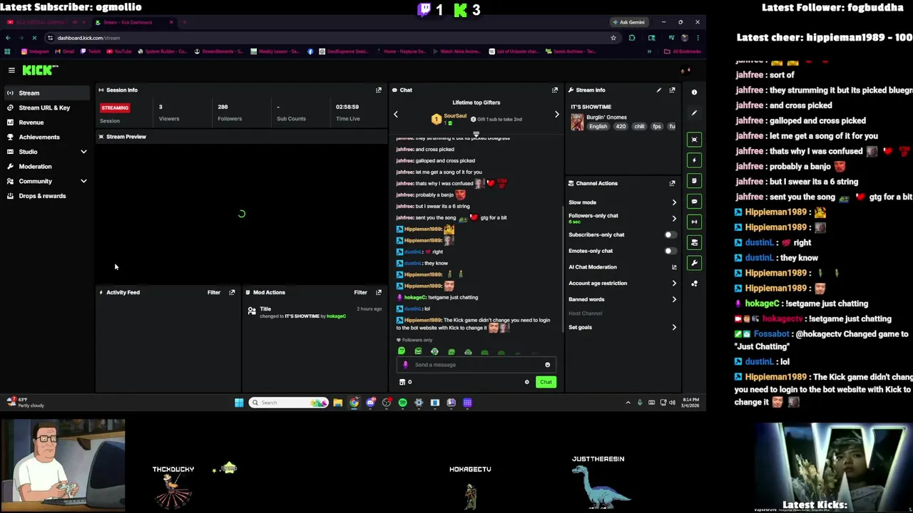The width and height of the screenshot is (913, 513).
Task: Open File Explorer from the taskbar
Action: pos(337,403)
